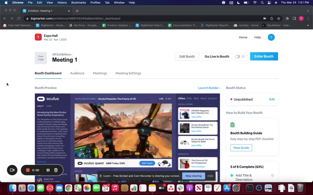Screen dimensions: 313x195
Task: Select the Booth Dashboard tab
Action: [48, 73]
